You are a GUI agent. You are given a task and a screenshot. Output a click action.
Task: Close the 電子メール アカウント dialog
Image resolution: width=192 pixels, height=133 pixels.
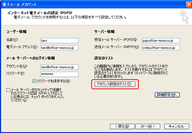pos(189,5)
